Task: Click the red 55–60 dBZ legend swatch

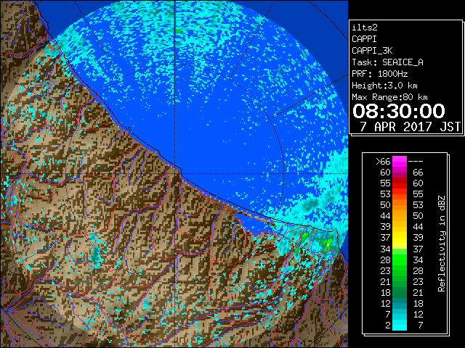Action: coord(400,183)
